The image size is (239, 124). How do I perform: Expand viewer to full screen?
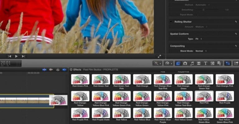coord(159,57)
